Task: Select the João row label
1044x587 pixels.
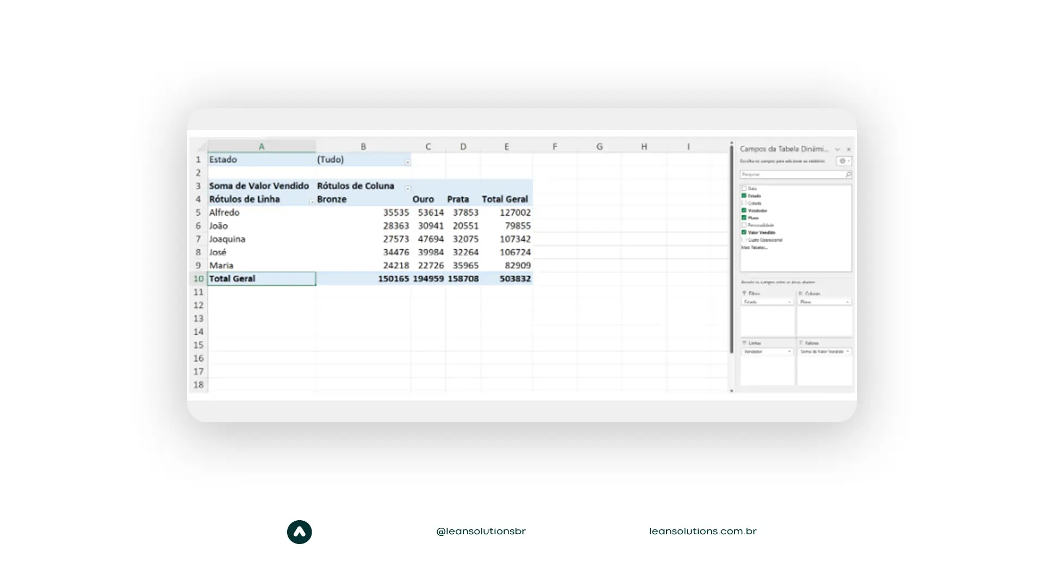Action: 219,226
